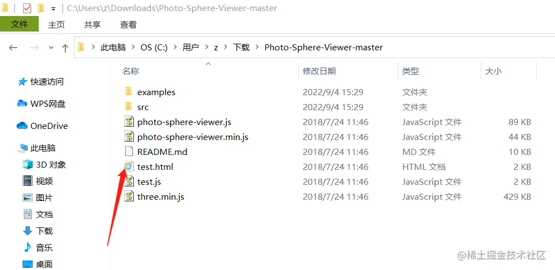Click the OneDrive cloud icon
This screenshot has width=555, height=270.
(x=22, y=126)
